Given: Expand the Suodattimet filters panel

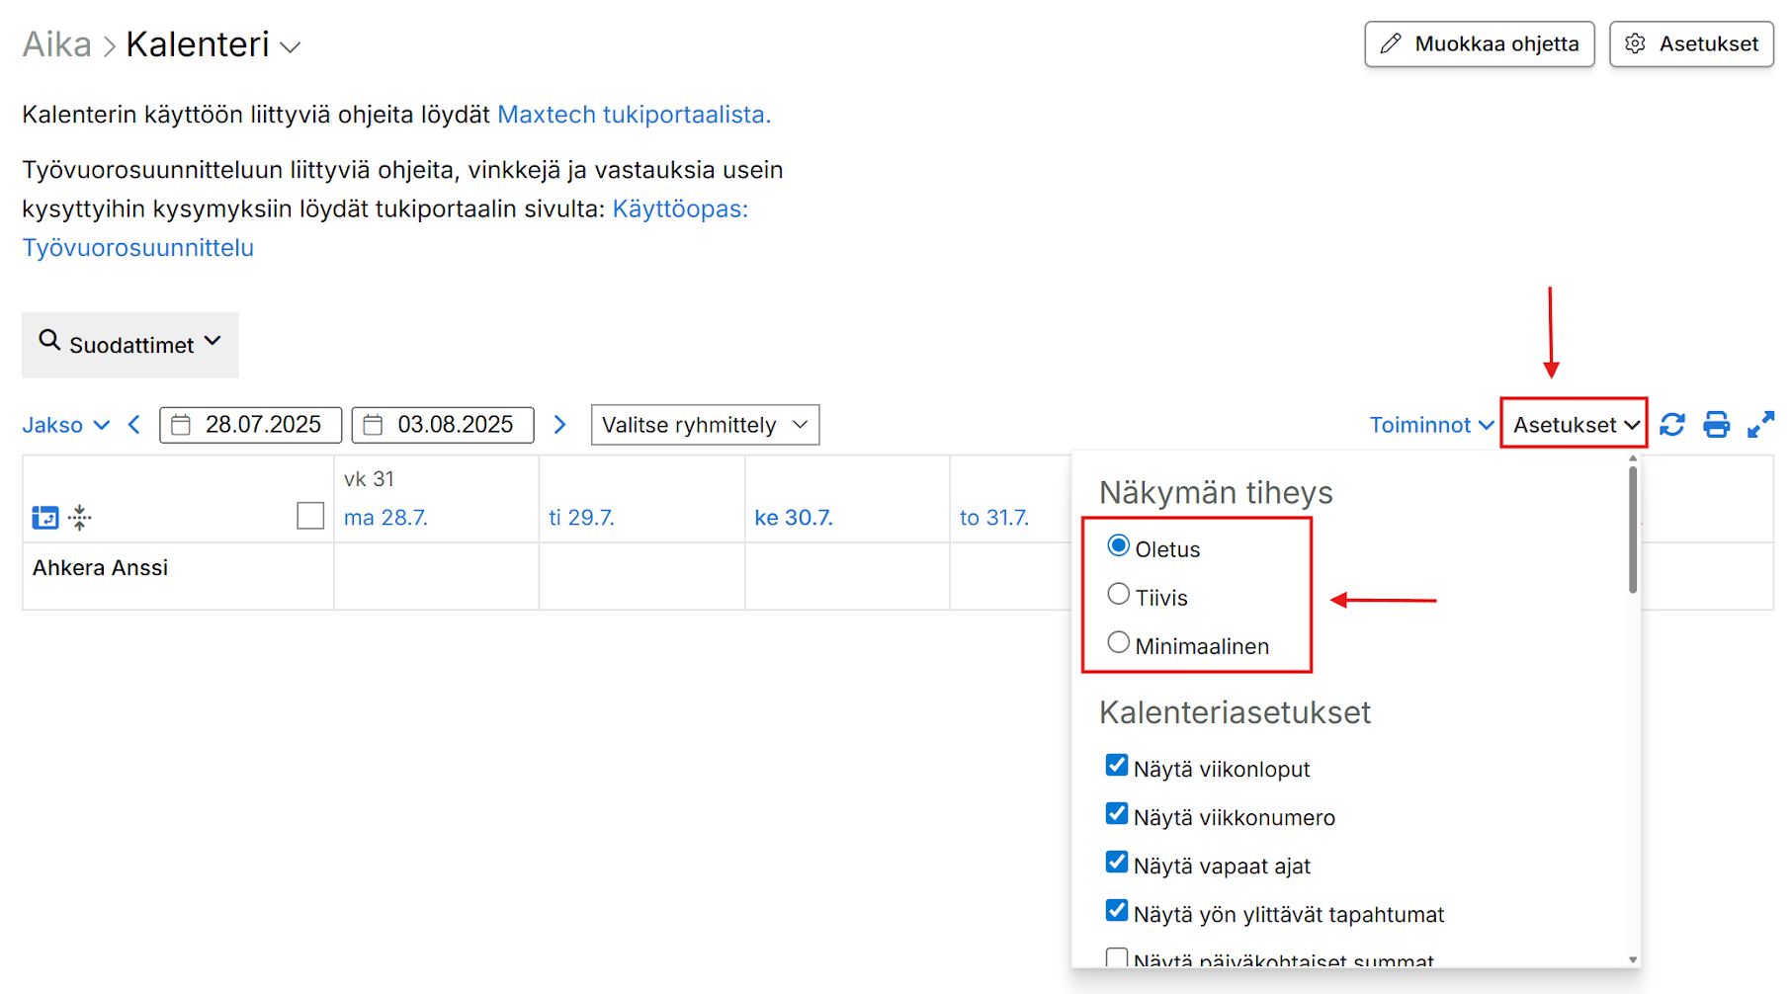Looking at the screenshot, I should (130, 345).
